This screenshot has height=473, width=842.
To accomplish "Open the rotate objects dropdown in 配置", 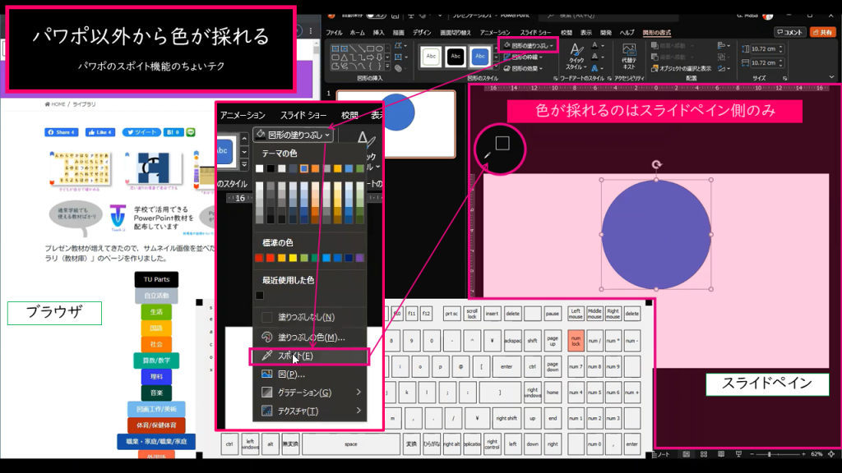I will click(723, 68).
